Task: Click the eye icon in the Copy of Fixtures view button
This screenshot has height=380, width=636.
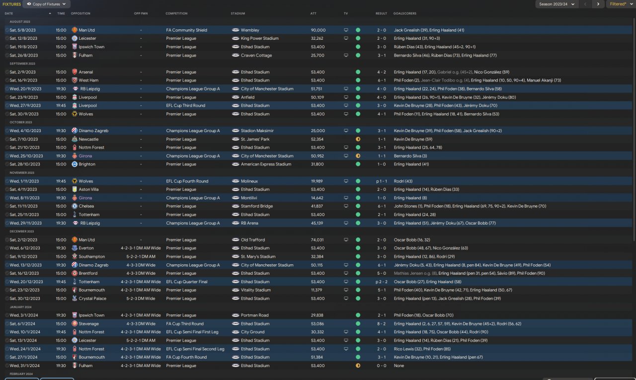Action: tap(29, 4)
